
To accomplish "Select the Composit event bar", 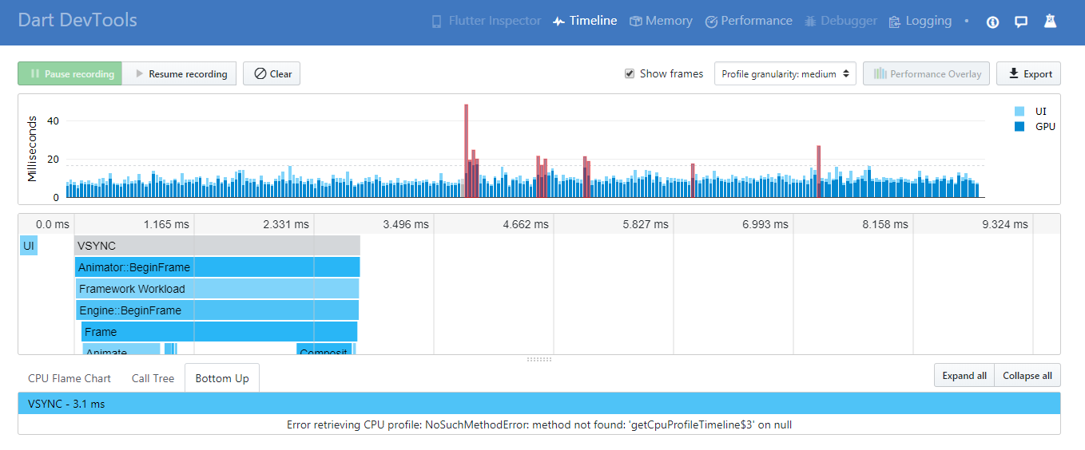I will 324,349.
